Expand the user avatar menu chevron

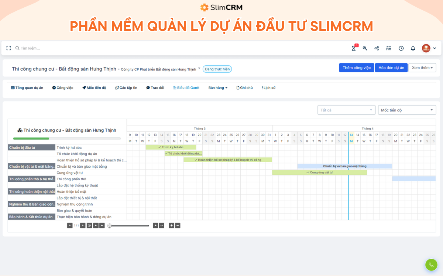435,48
